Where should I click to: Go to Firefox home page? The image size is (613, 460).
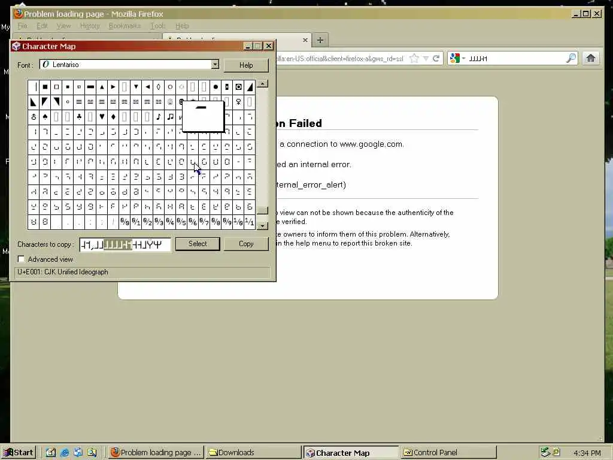(590, 58)
